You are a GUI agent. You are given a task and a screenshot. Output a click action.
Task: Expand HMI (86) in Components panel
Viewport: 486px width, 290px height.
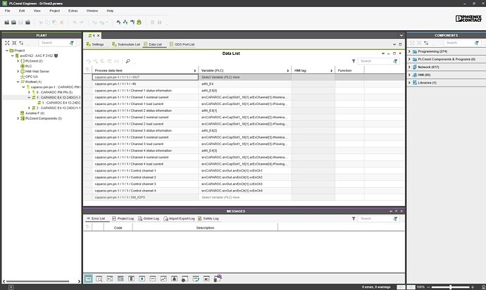(x=409, y=75)
